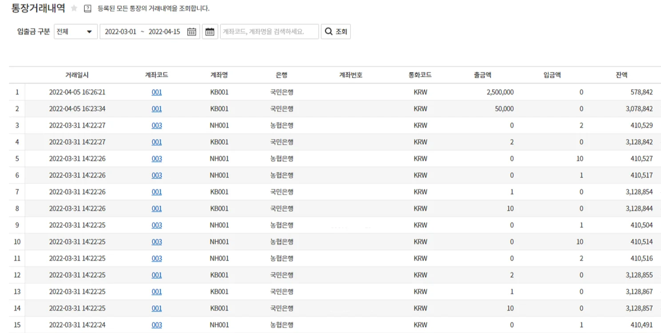The width and height of the screenshot is (661, 333).
Task: Click account code 001 link in row 8
Action: 157,209
